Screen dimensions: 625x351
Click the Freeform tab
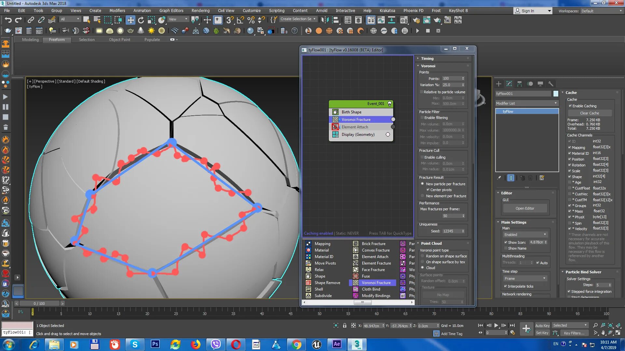tap(56, 39)
